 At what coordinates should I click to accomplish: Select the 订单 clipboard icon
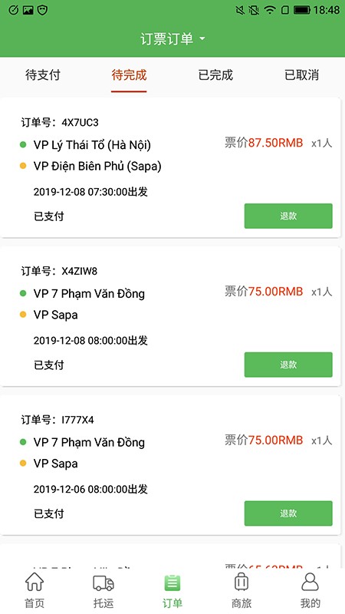click(x=172, y=583)
